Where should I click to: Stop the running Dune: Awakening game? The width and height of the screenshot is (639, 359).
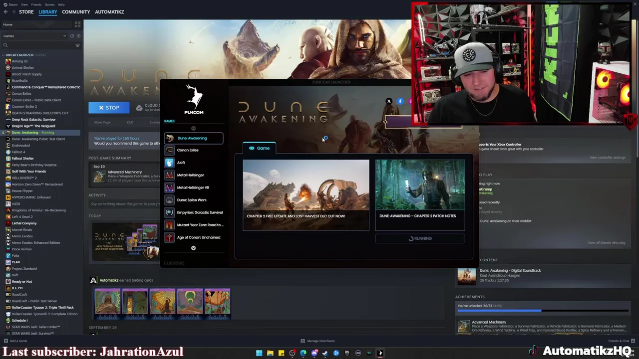(x=109, y=108)
